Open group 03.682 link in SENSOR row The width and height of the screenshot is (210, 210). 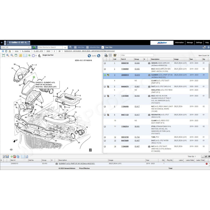pyautogui.click(x=137, y=63)
